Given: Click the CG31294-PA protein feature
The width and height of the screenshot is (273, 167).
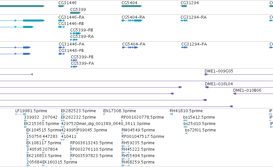Looking at the screenshot, I should coord(184,47).
